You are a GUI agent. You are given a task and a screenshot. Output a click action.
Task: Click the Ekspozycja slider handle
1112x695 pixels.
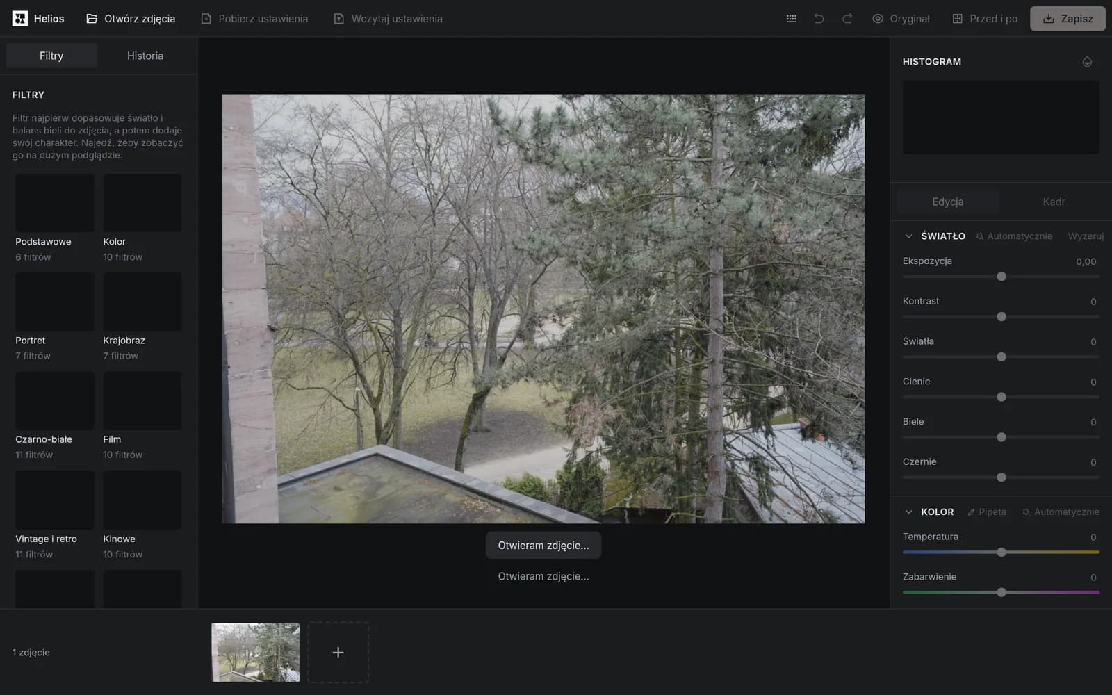(1001, 277)
